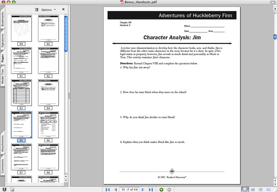Click the 'Chapter VIII' label
This screenshot has height=192, width=277.
(x=126, y=22)
